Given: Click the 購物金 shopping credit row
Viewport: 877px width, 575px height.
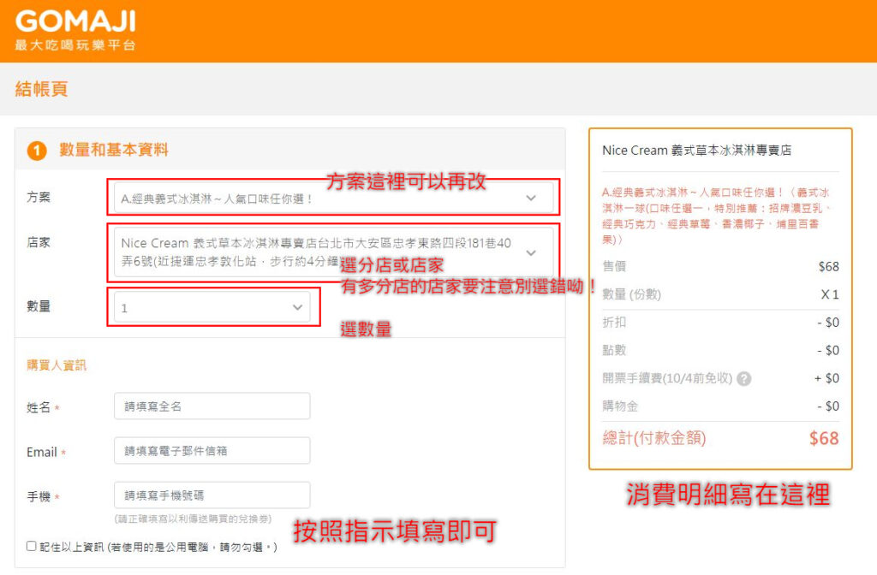Looking at the screenshot, I should coord(719,406).
